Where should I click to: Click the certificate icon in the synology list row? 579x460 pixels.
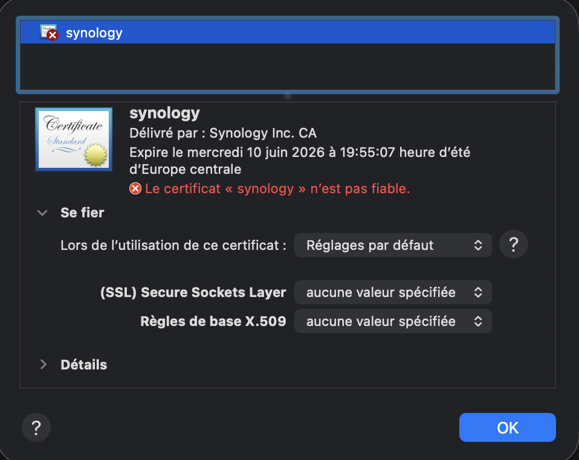click(48, 33)
